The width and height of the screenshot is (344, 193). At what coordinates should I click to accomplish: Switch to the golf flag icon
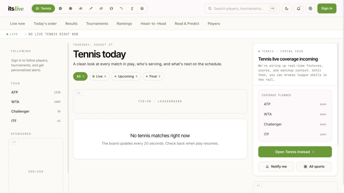(x=132, y=8)
